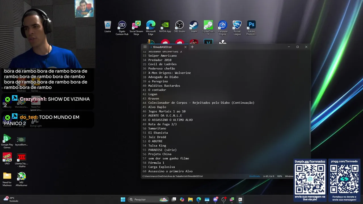The image size is (363, 204).
Task: Click the line 'Carga Explosiva'
Action: [x=162, y=167]
